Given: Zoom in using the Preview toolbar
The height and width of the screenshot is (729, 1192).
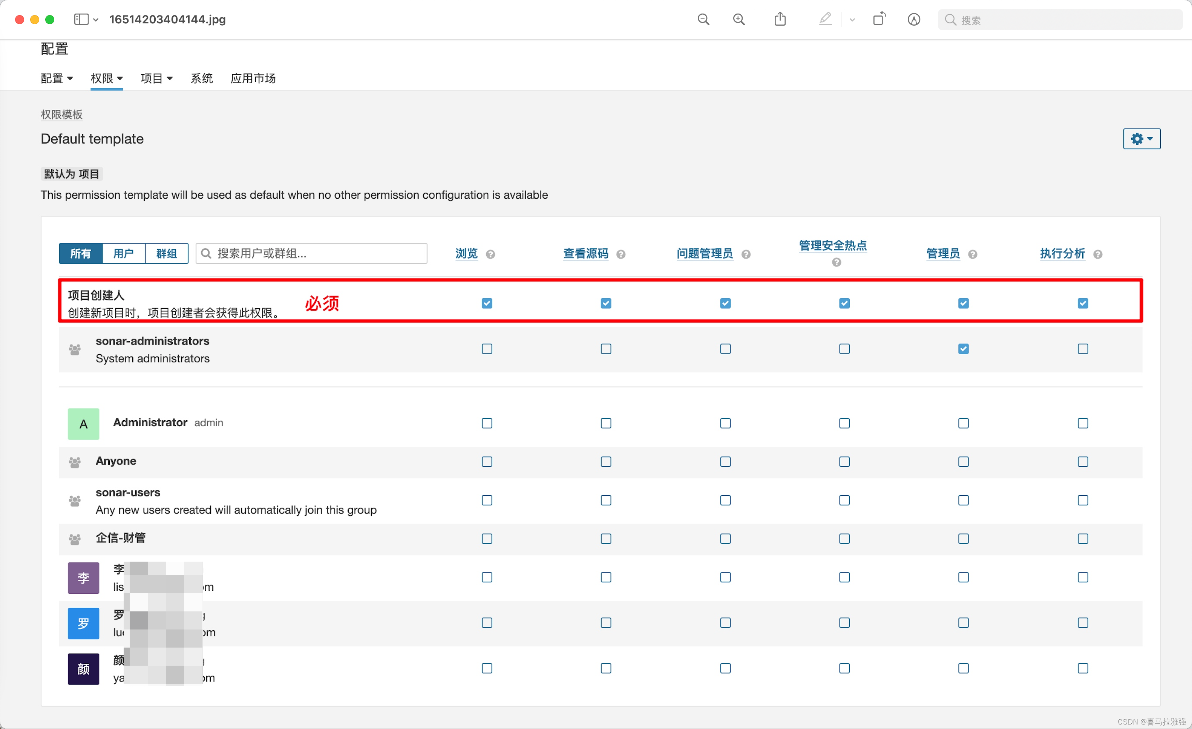Looking at the screenshot, I should tap(739, 19).
